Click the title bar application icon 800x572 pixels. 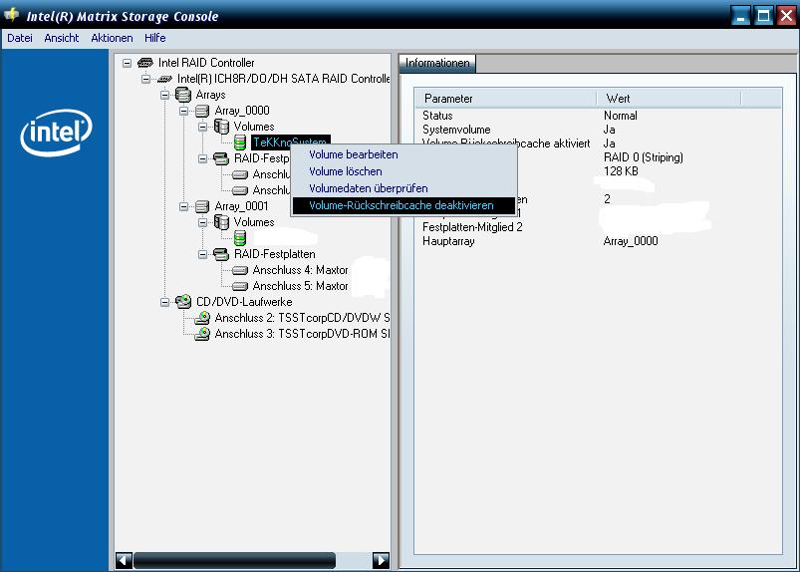11,15
